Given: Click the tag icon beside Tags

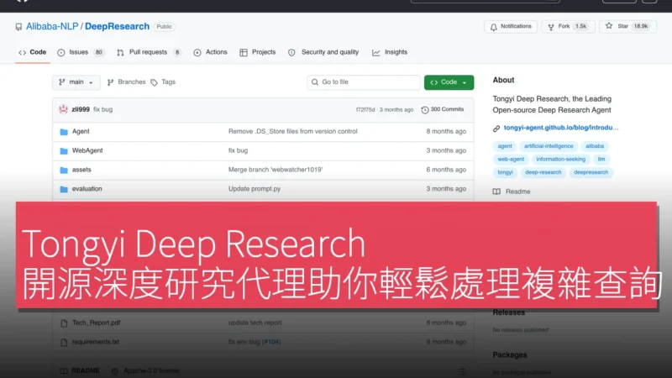Looking at the screenshot, I should [155, 82].
